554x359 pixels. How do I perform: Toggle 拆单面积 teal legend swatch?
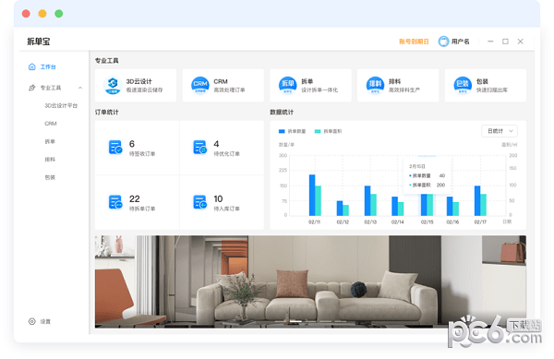(318, 131)
